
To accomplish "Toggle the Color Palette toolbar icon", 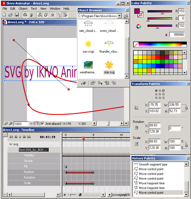I will click(46, 15).
